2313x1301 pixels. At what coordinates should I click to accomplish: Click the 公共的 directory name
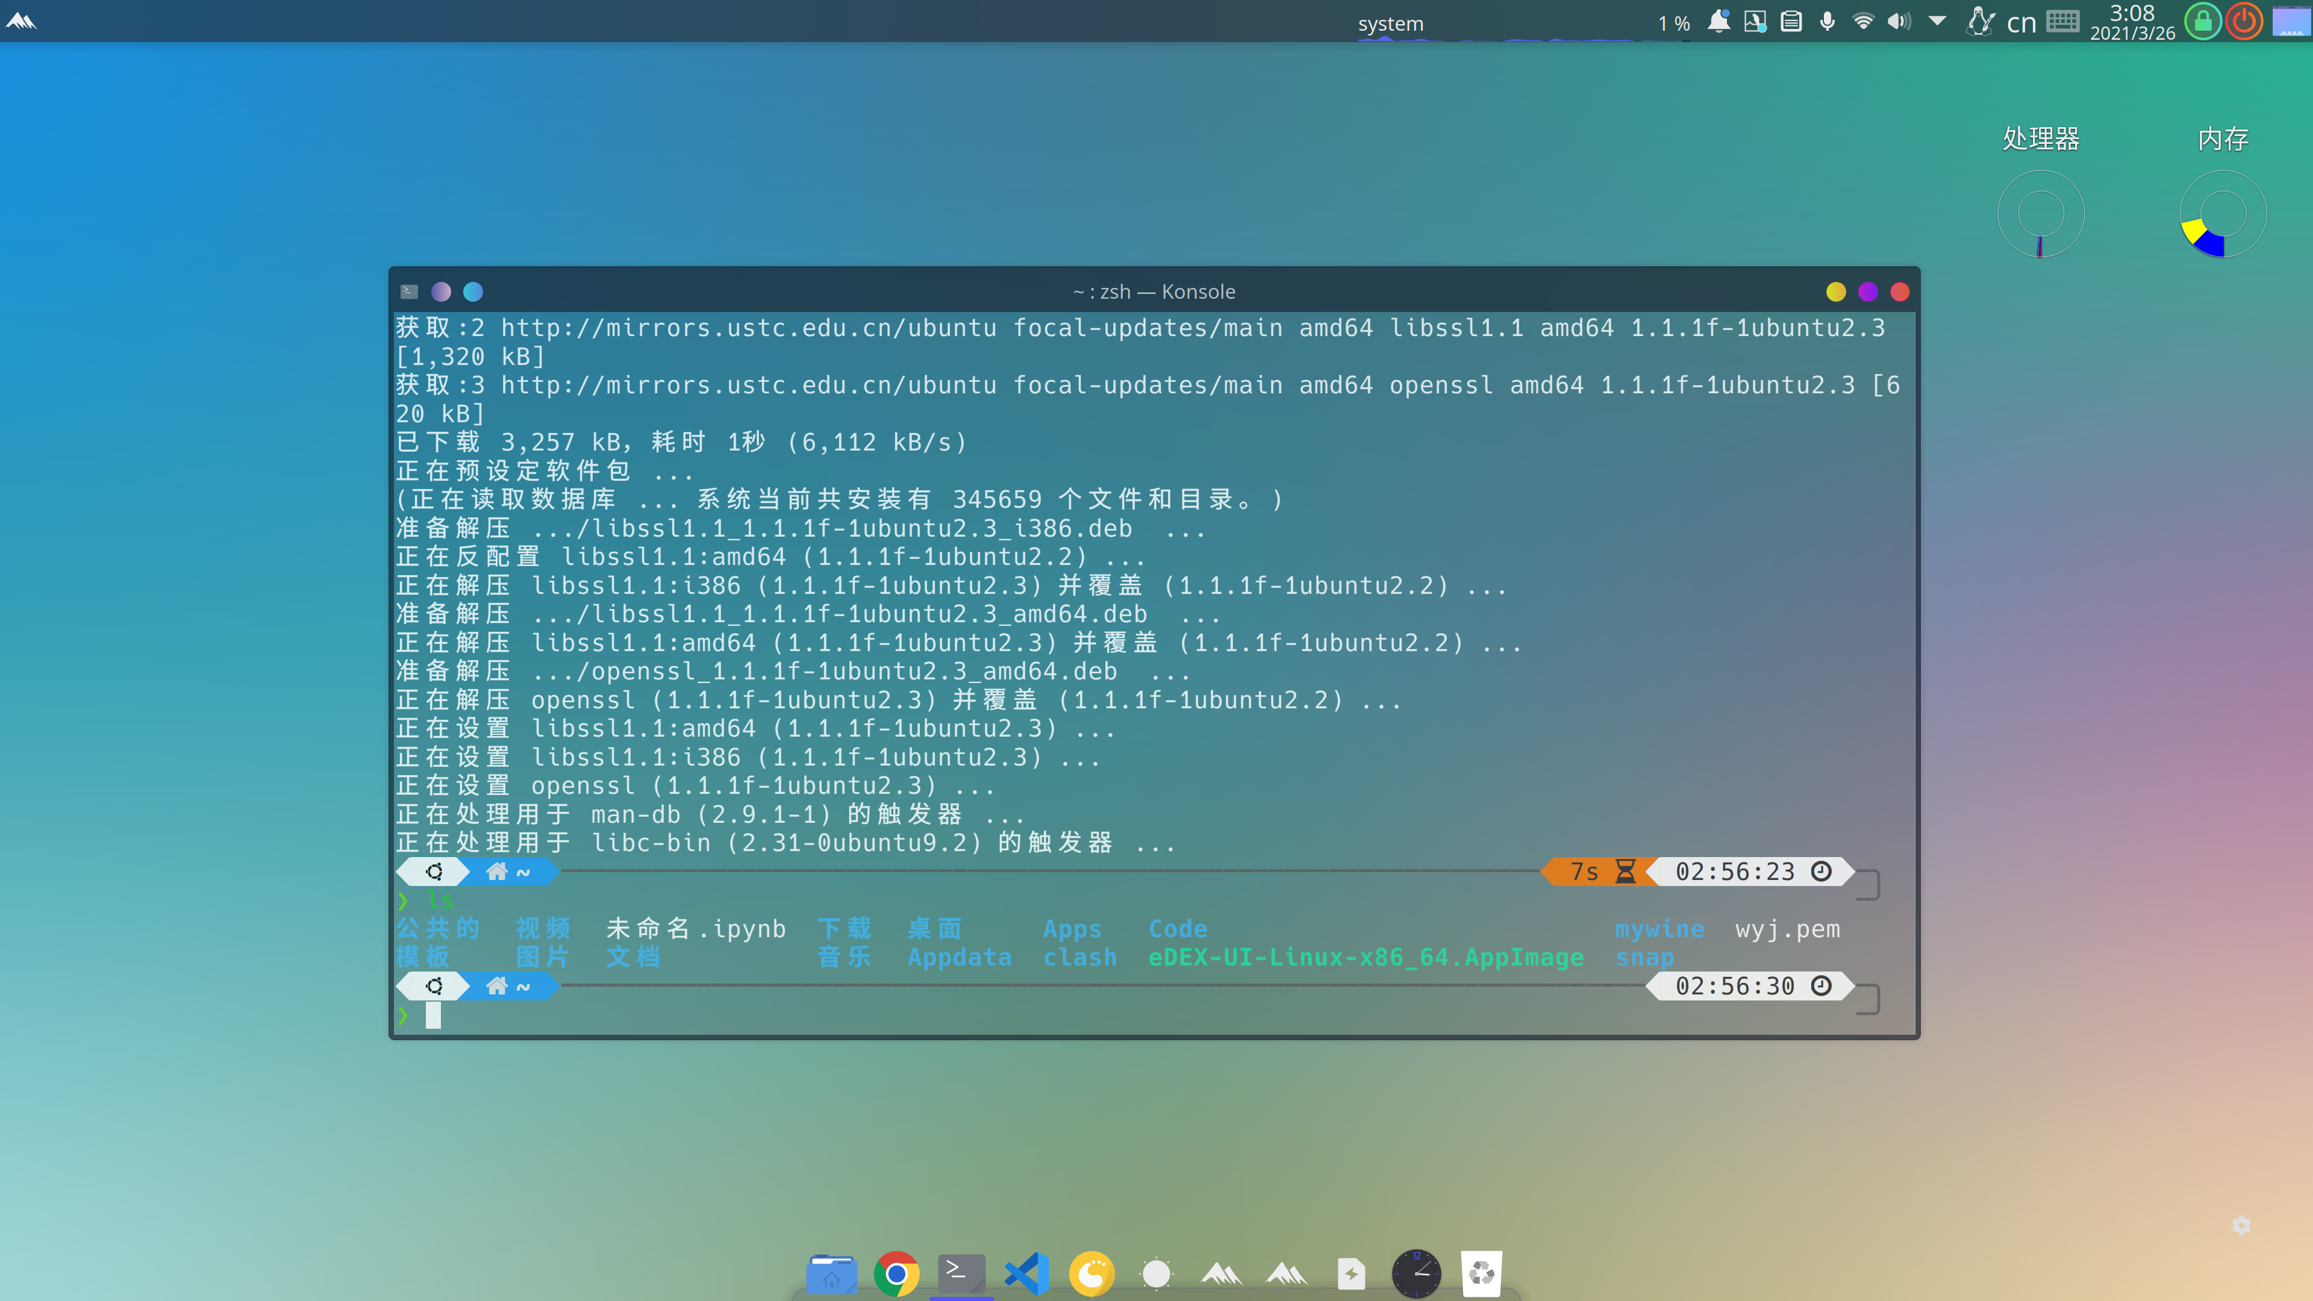pyautogui.click(x=438, y=928)
